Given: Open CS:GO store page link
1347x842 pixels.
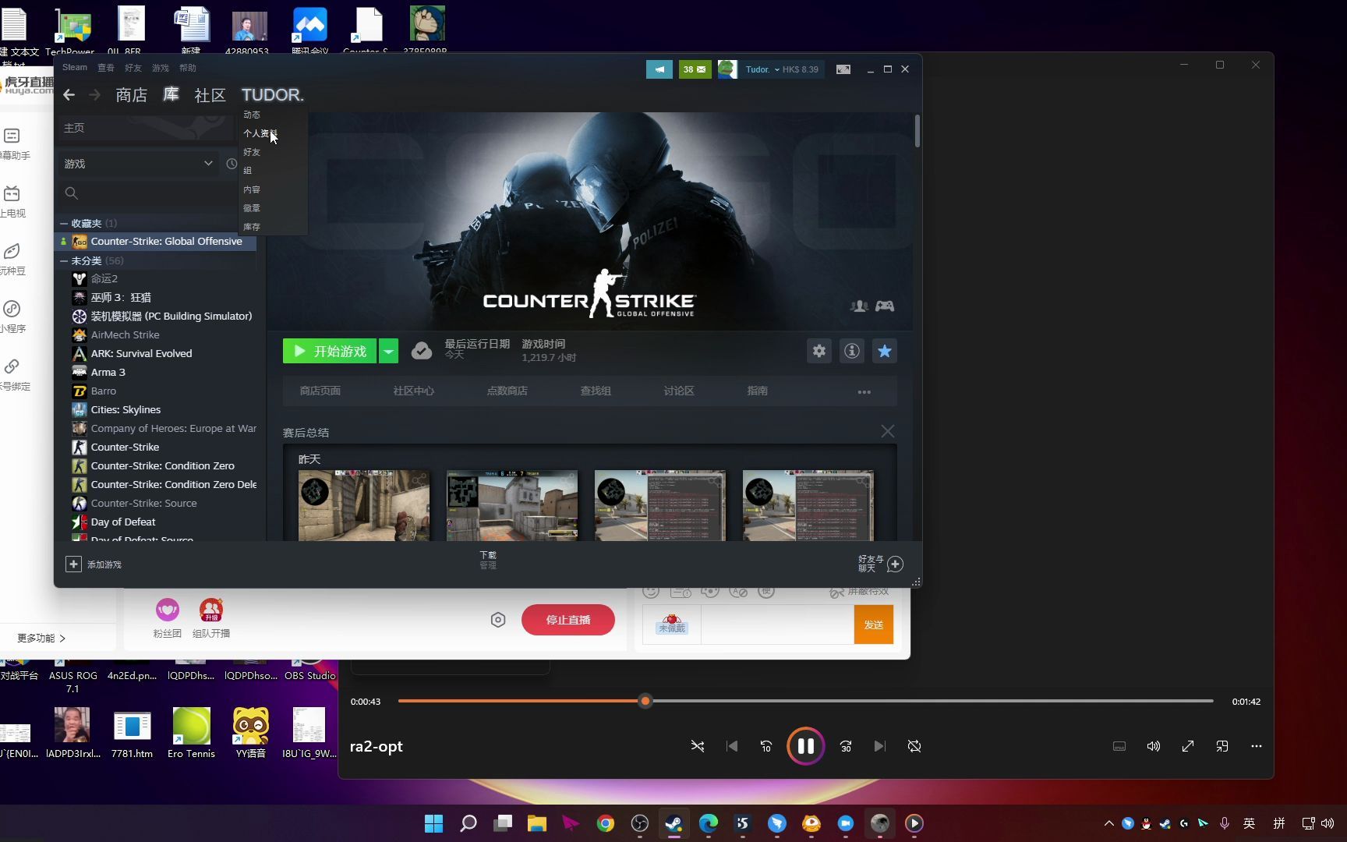Looking at the screenshot, I should 320,391.
